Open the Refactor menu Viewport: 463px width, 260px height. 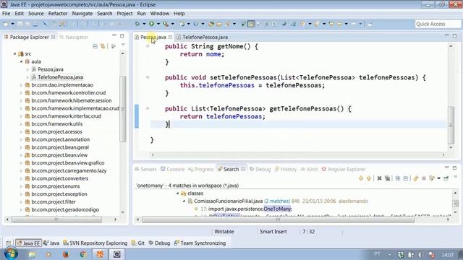(x=58, y=14)
